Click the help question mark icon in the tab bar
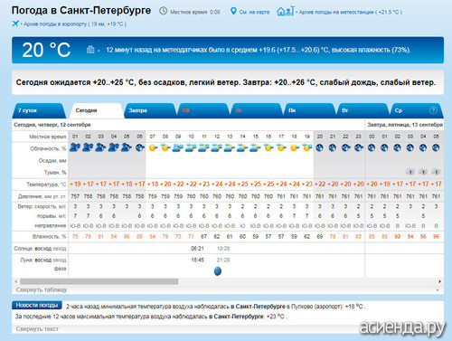The image size is (452, 341). click(x=433, y=110)
